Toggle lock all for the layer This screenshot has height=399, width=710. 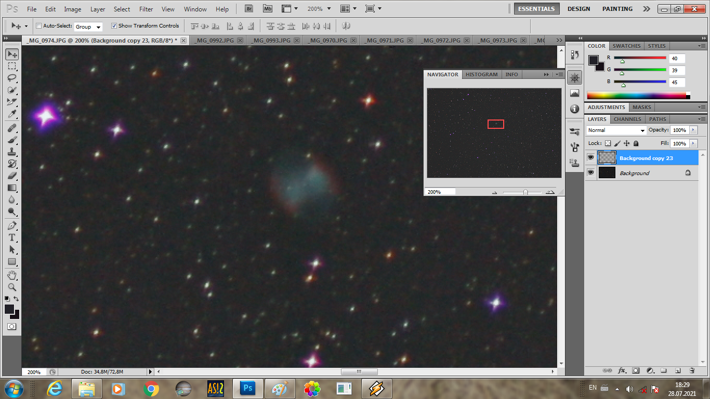pyautogui.click(x=636, y=143)
